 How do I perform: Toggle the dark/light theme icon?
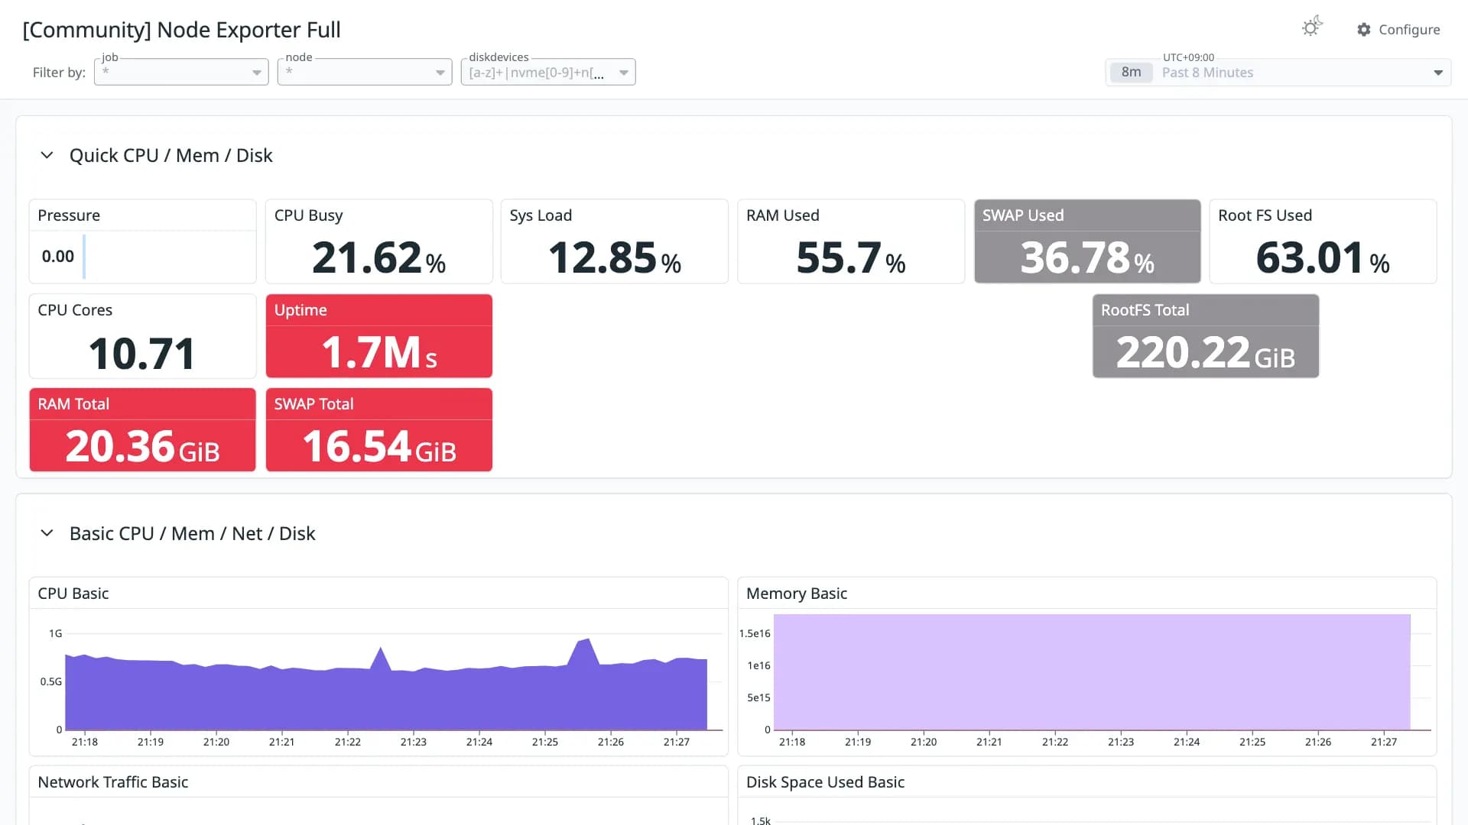1312,27
